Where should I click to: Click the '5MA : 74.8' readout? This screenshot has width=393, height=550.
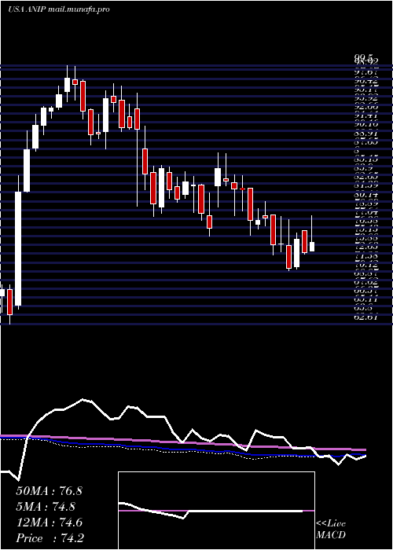(45, 507)
